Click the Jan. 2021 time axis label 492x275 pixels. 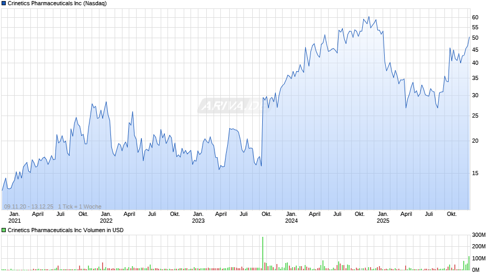coord(15,217)
